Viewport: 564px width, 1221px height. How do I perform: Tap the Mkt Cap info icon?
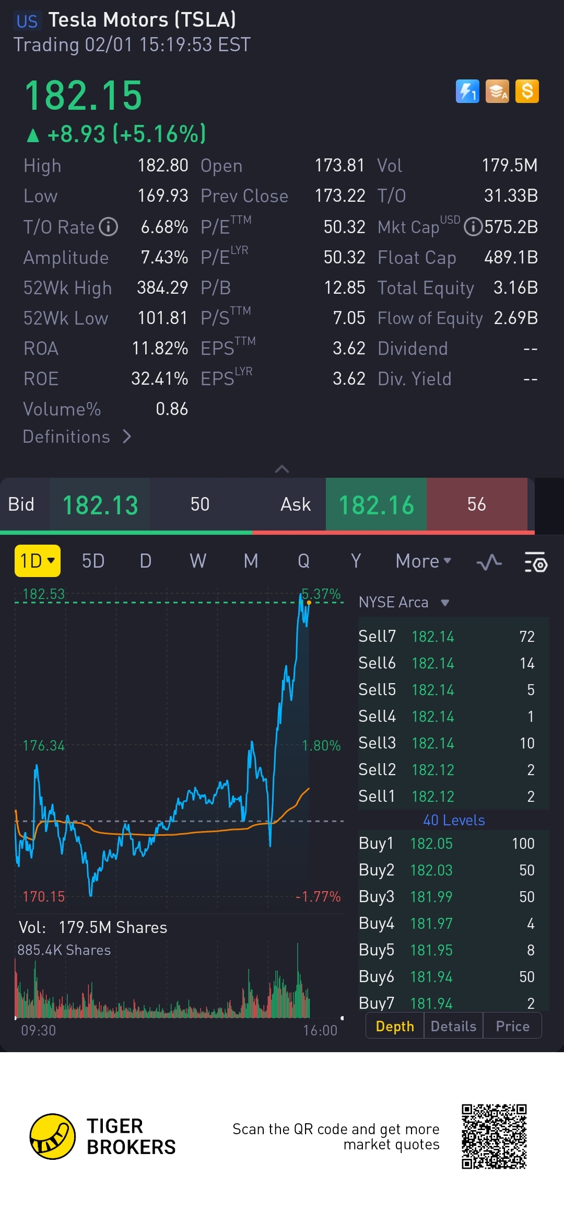(473, 227)
